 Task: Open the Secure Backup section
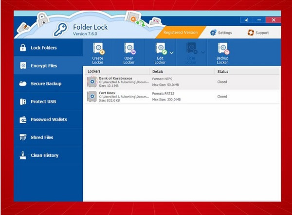point(48,83)
